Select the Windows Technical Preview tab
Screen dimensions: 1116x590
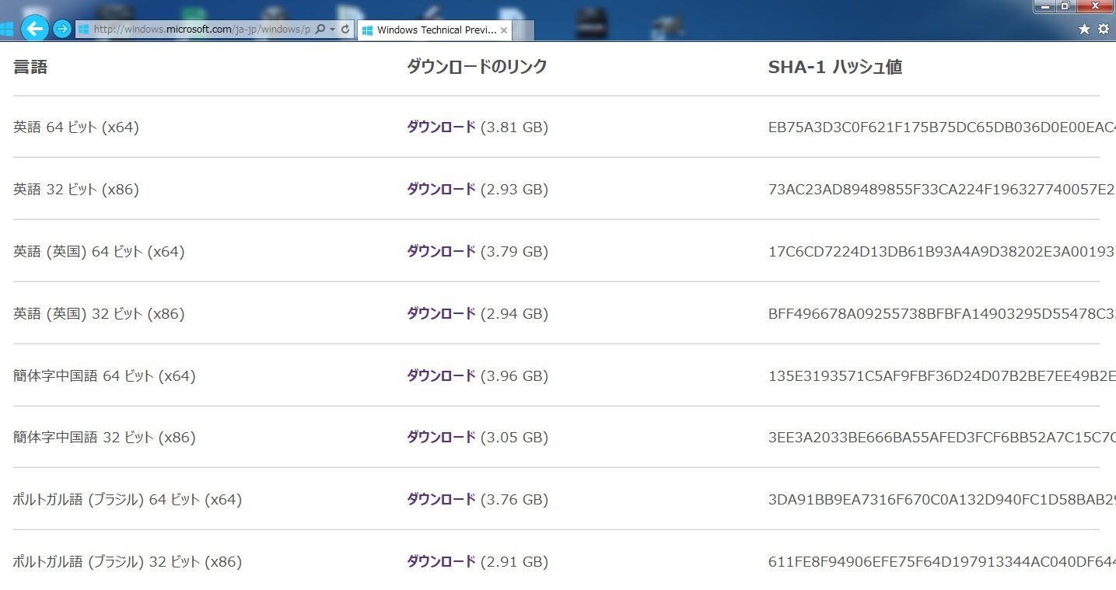pos(436,30)
